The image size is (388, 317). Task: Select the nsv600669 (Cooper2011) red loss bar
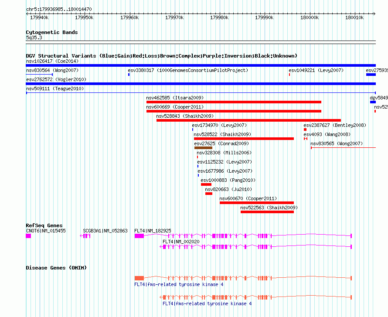(x=234, y=111)
